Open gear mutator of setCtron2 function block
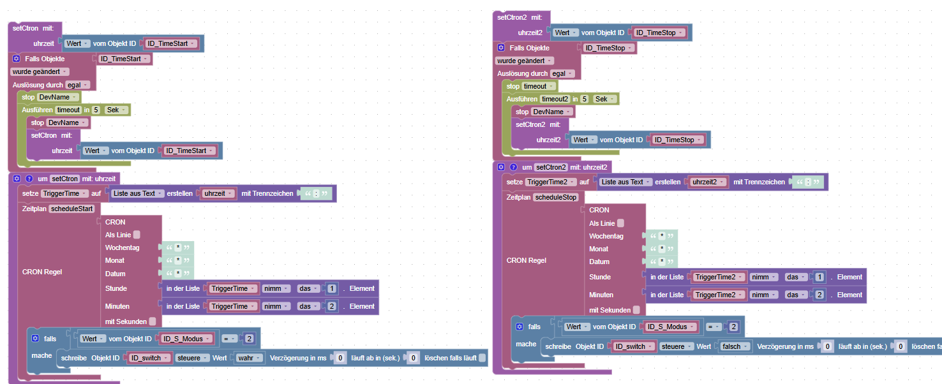The image size is (942, 384). [x=501, y=167]
